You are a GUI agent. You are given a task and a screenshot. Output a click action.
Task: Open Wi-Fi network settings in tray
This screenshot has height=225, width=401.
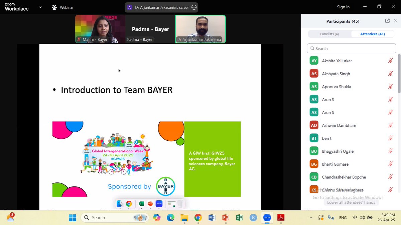355,218
